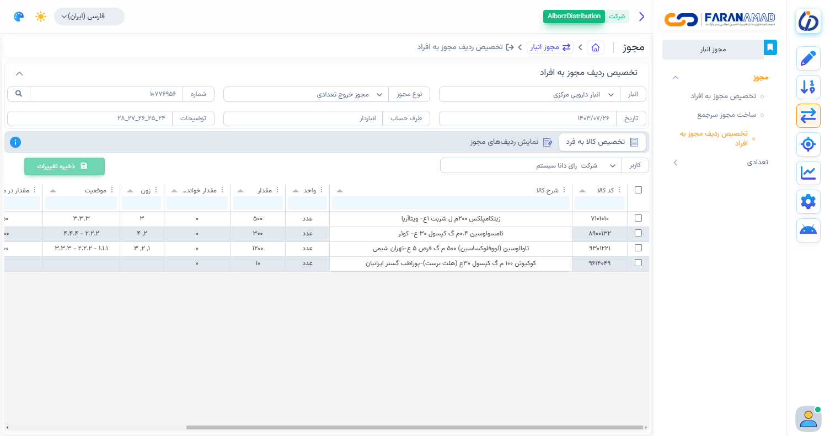Go to home via breadcrumb house icon
The height and width of the screenshot is (436, 830).
tap(596, 47)
